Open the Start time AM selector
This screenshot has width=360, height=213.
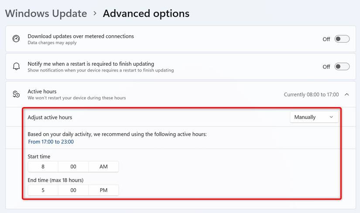point(103,167)
